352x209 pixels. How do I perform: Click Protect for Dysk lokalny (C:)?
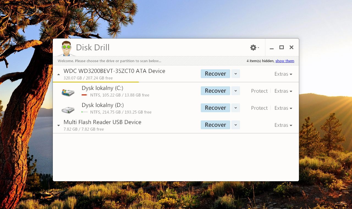(259, 91)
